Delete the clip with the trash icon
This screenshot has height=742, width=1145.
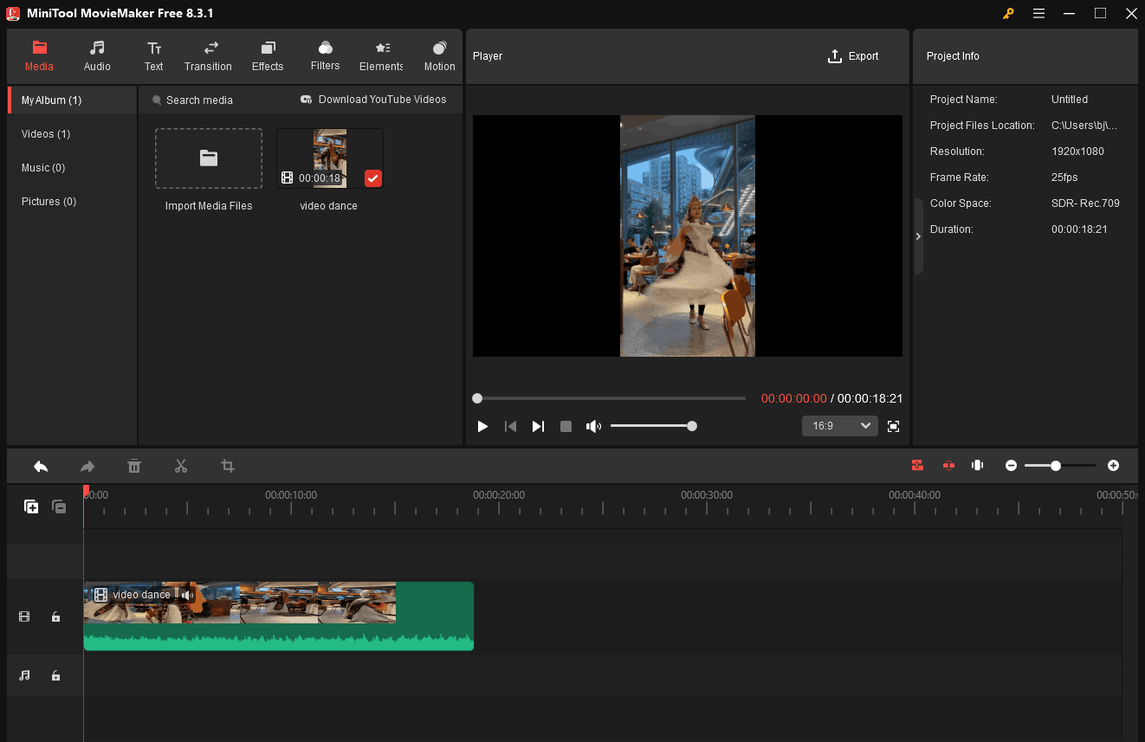click(134, 466)
